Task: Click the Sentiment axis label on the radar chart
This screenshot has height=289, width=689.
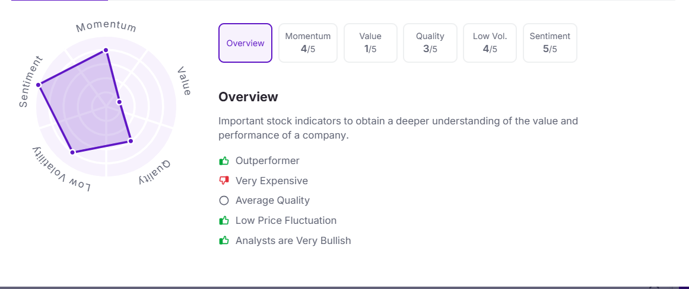Action: tap(31, 82)
